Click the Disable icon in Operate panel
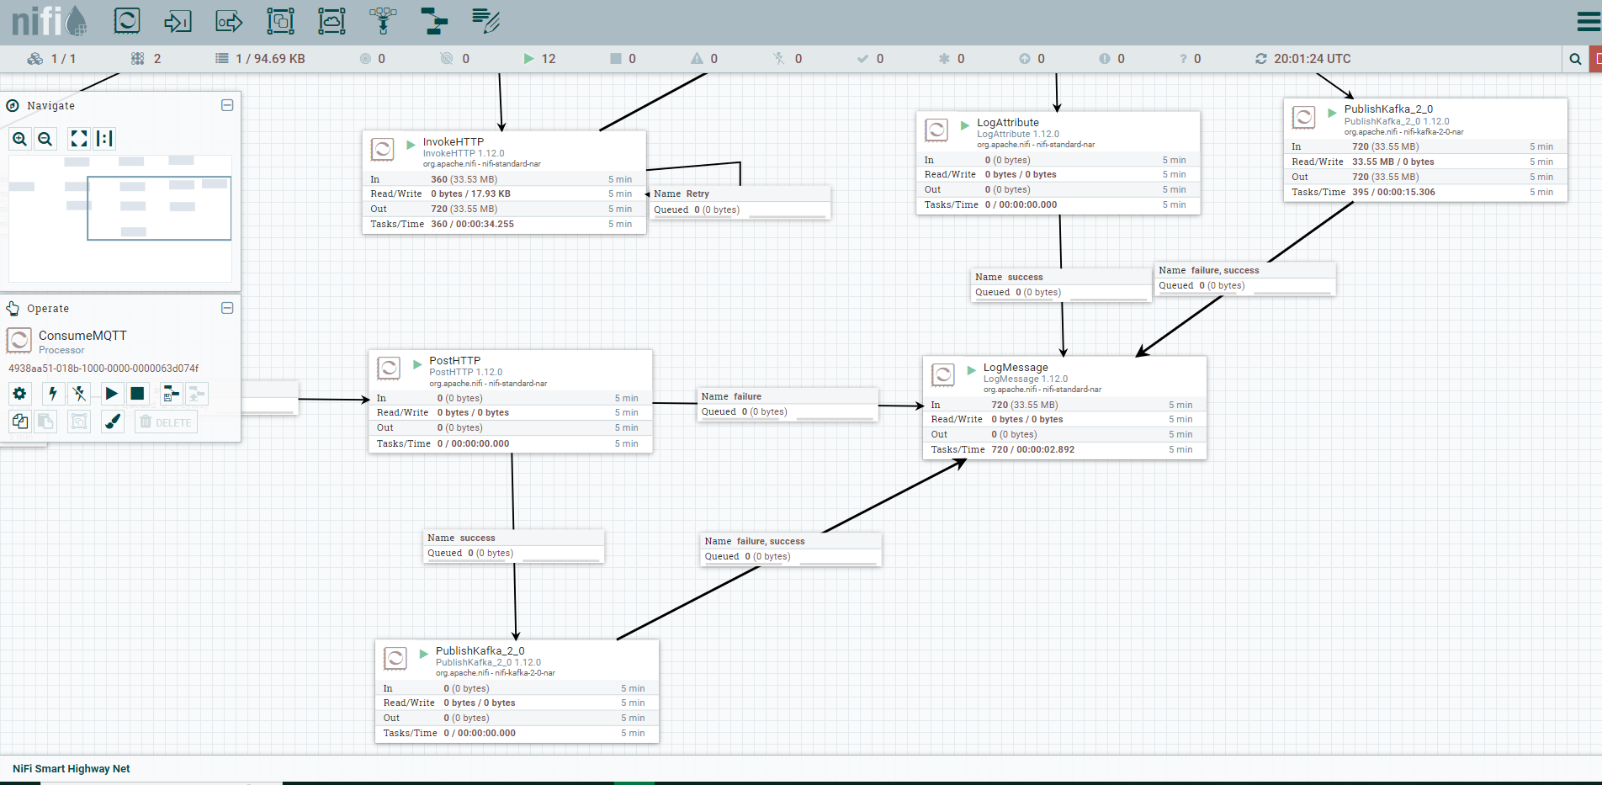 (79, 393)
